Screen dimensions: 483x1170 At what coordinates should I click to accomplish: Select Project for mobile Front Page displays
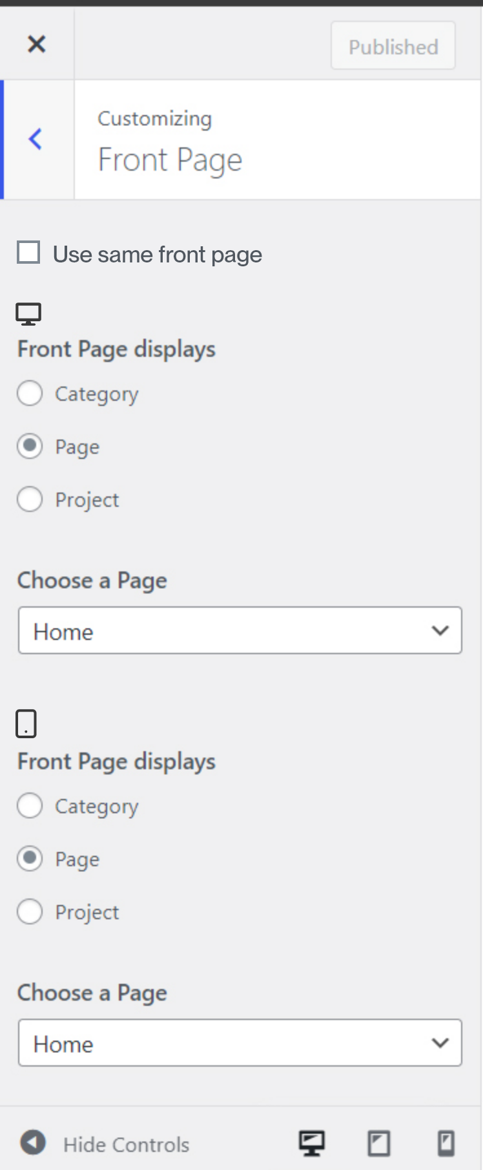30,911
